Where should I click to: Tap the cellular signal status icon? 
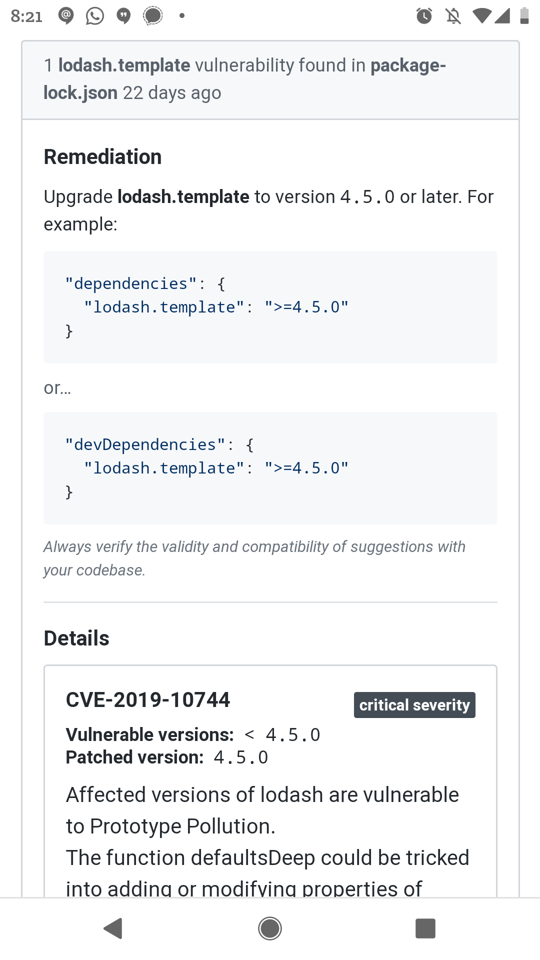point(502,16)
